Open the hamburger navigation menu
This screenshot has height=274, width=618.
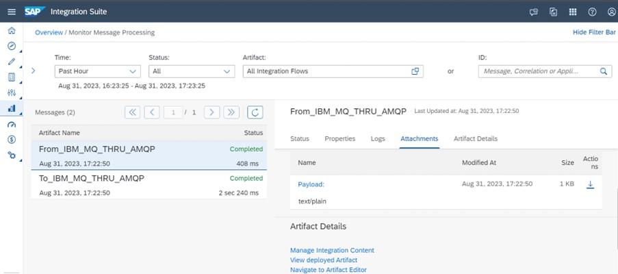[12, 12]
